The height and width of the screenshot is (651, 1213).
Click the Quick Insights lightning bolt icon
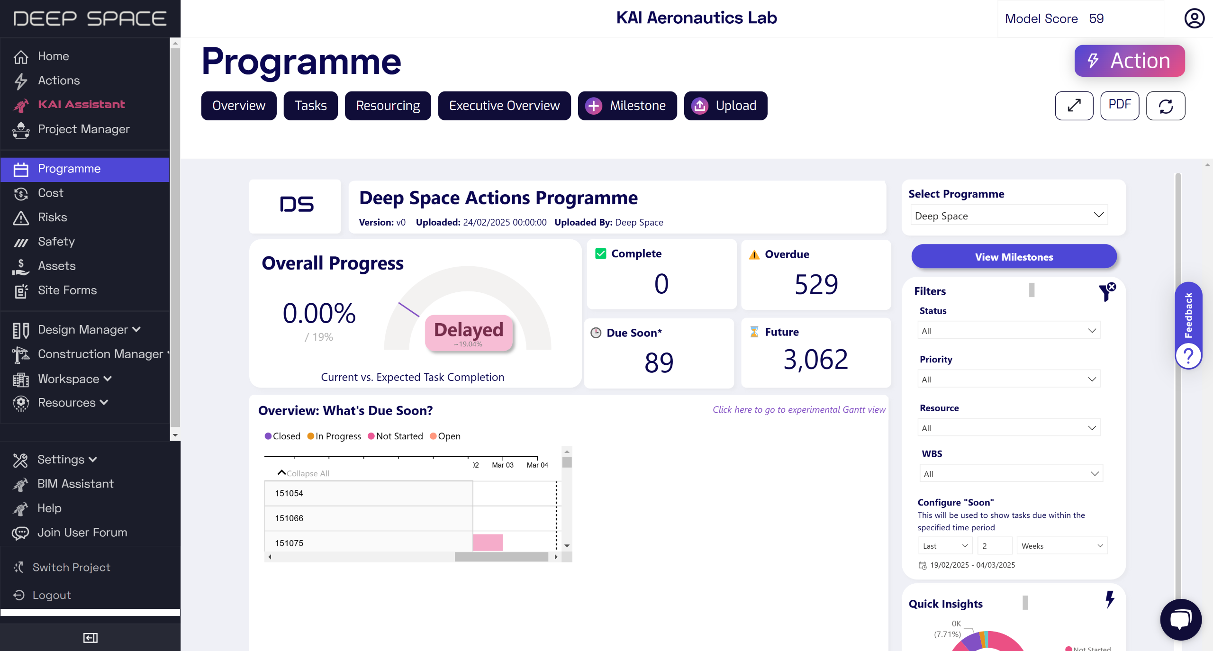[x=1110, y=600]
